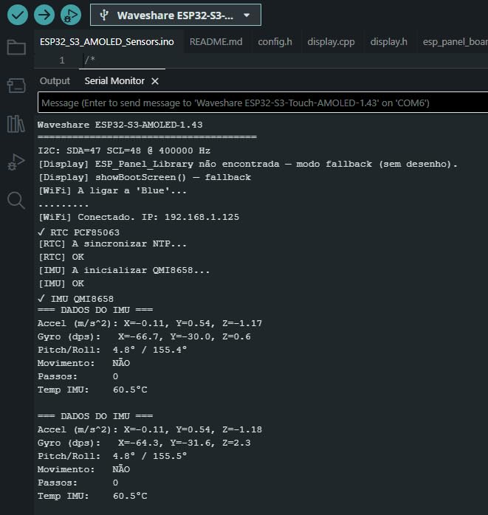The image size is (488, 515).
Task: Open the display.h tab
Action: click(389, 42)
